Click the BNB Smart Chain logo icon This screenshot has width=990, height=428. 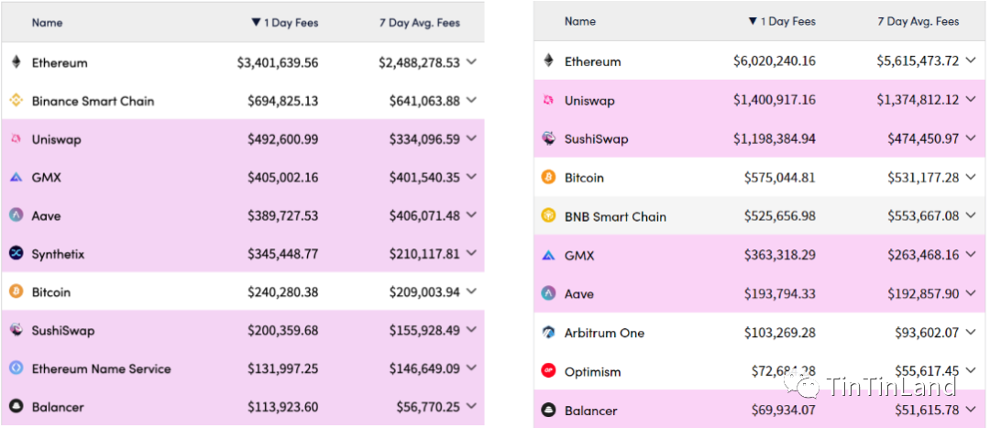click(x=548, y=216)
